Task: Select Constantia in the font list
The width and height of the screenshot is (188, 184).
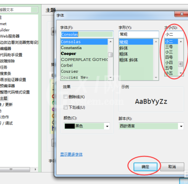Action: 84,48
